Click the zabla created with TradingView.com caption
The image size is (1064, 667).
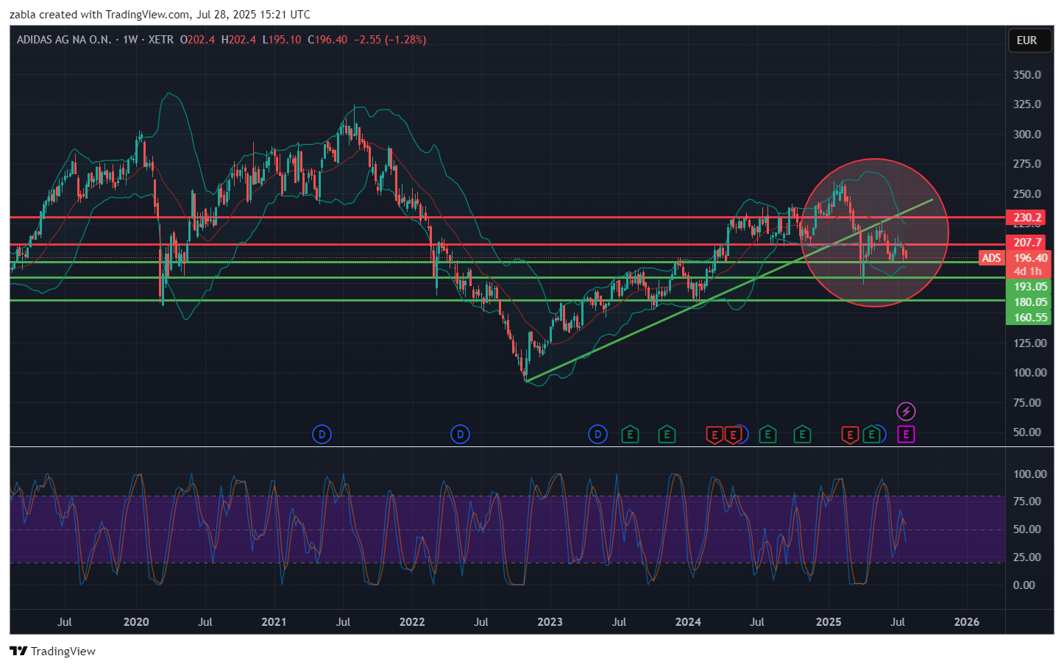(160, 15)
